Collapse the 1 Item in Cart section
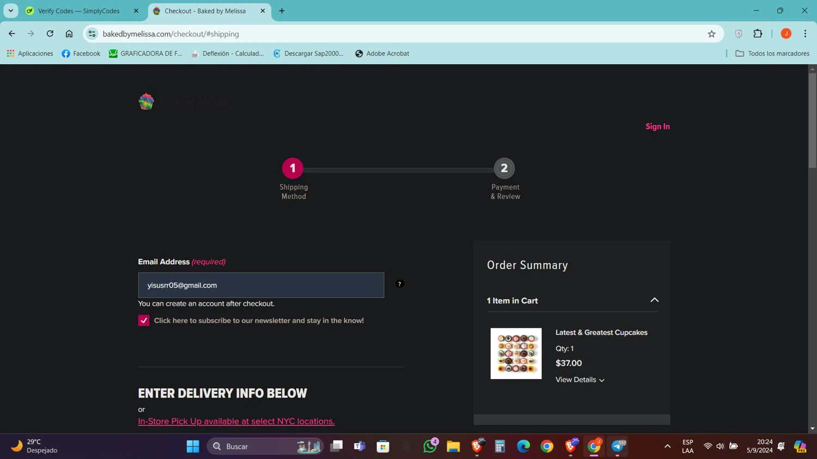Viewport: 817px width, 459px height. pyautogui.click(x=655, y=300)
